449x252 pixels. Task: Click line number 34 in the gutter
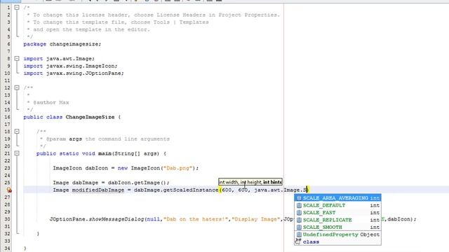(7, 248)
